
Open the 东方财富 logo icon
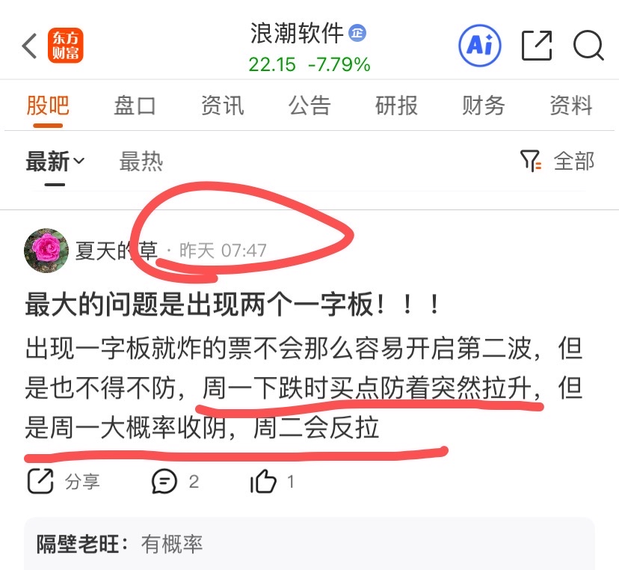click(x=66, y=46)
